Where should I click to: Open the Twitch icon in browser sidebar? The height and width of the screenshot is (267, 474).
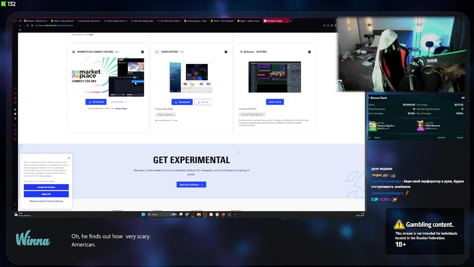click(x=15, y=114)
